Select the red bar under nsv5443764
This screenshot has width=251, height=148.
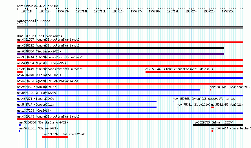pos(130,66)
